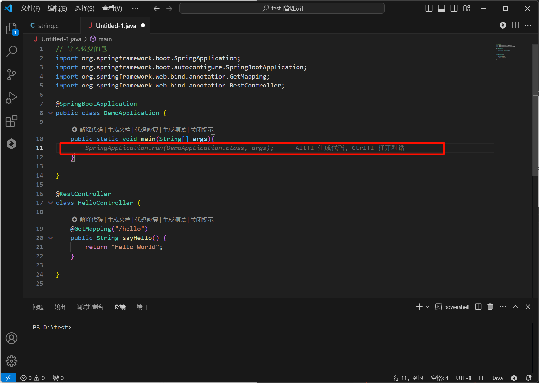This screenshot has width=539, height=383.
Task: Open the Extensions view
Action: click(12, 121)
